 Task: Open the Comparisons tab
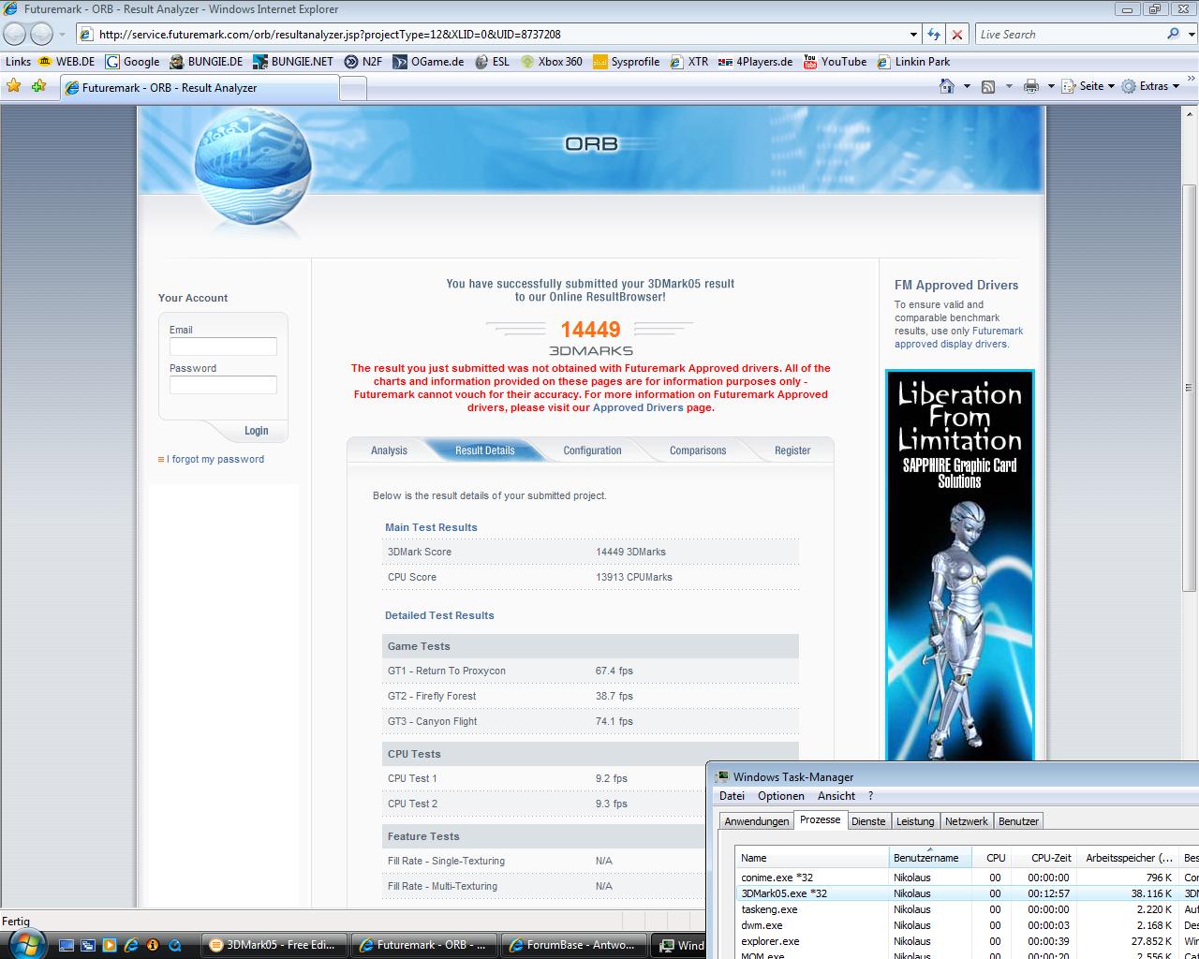(x=698, y=450)
